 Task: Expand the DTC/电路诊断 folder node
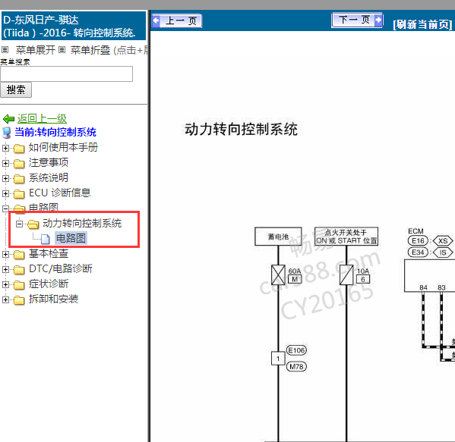tap(5, 269)
